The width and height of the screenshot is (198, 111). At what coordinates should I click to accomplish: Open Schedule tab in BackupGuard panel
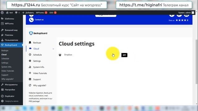click(37, 55)
